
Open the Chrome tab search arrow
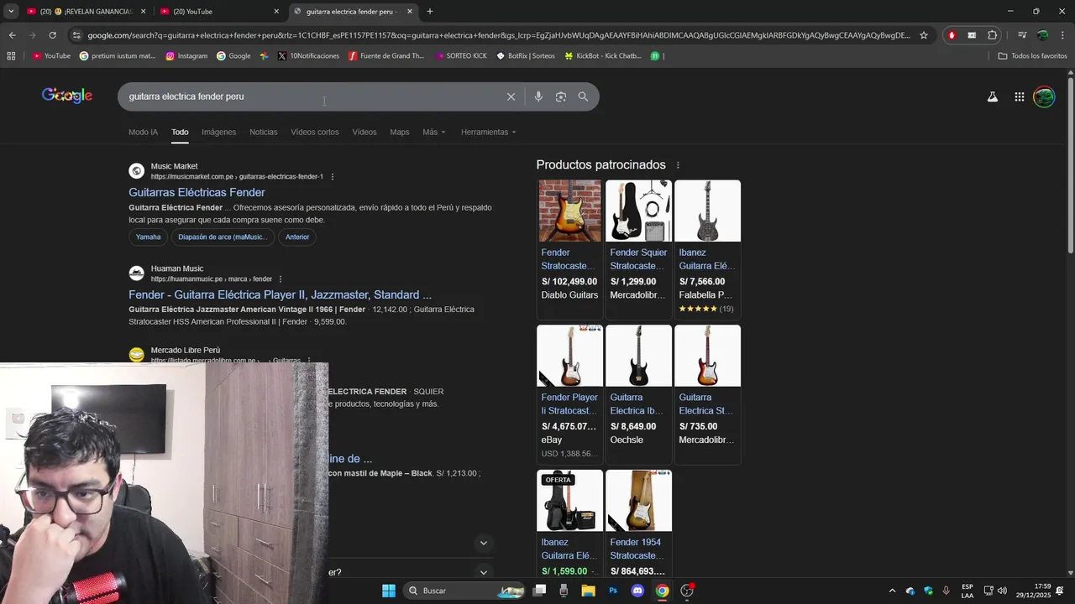11,12
